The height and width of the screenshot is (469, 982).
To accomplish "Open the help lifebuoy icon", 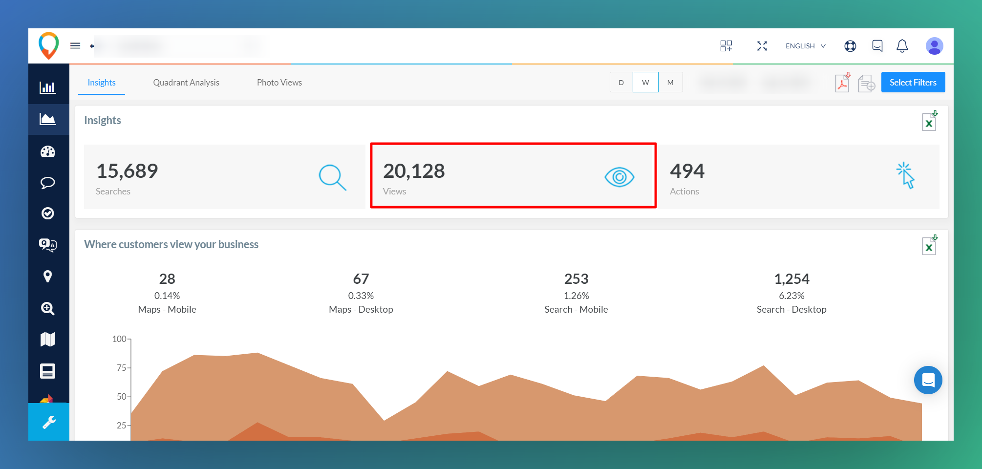I will 850,46.
